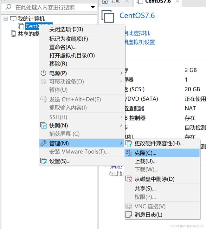This screenshot has height=229, width=206.
Task: Click 权限(P)... submenu entry
Action: [162, 197]
